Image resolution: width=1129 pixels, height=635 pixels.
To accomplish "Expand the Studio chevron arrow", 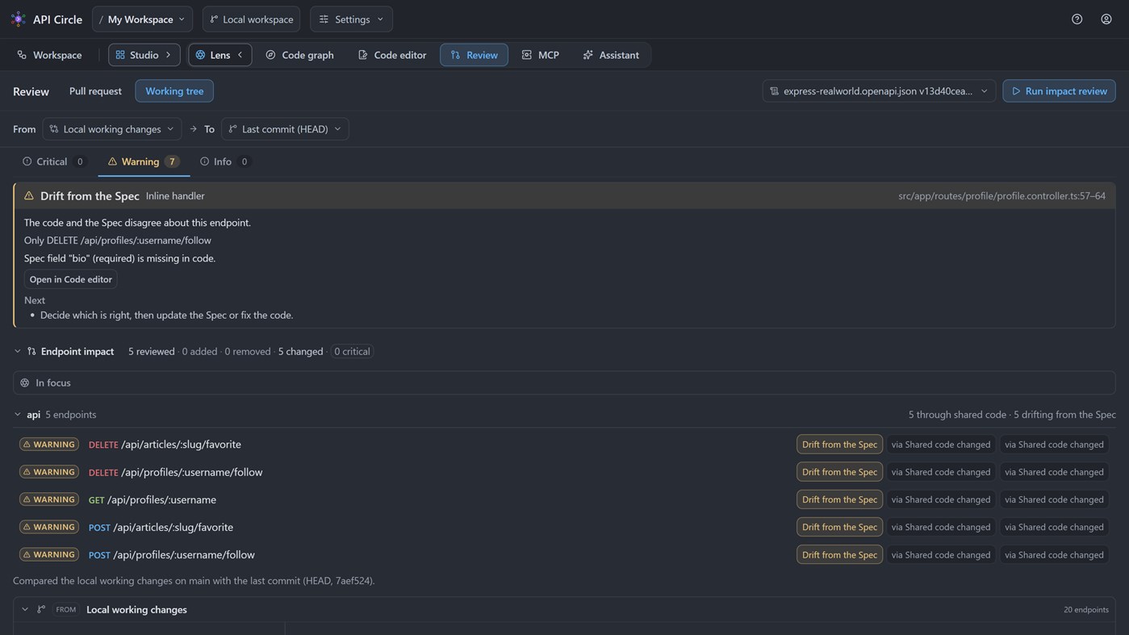I will (x=169, y=55).
